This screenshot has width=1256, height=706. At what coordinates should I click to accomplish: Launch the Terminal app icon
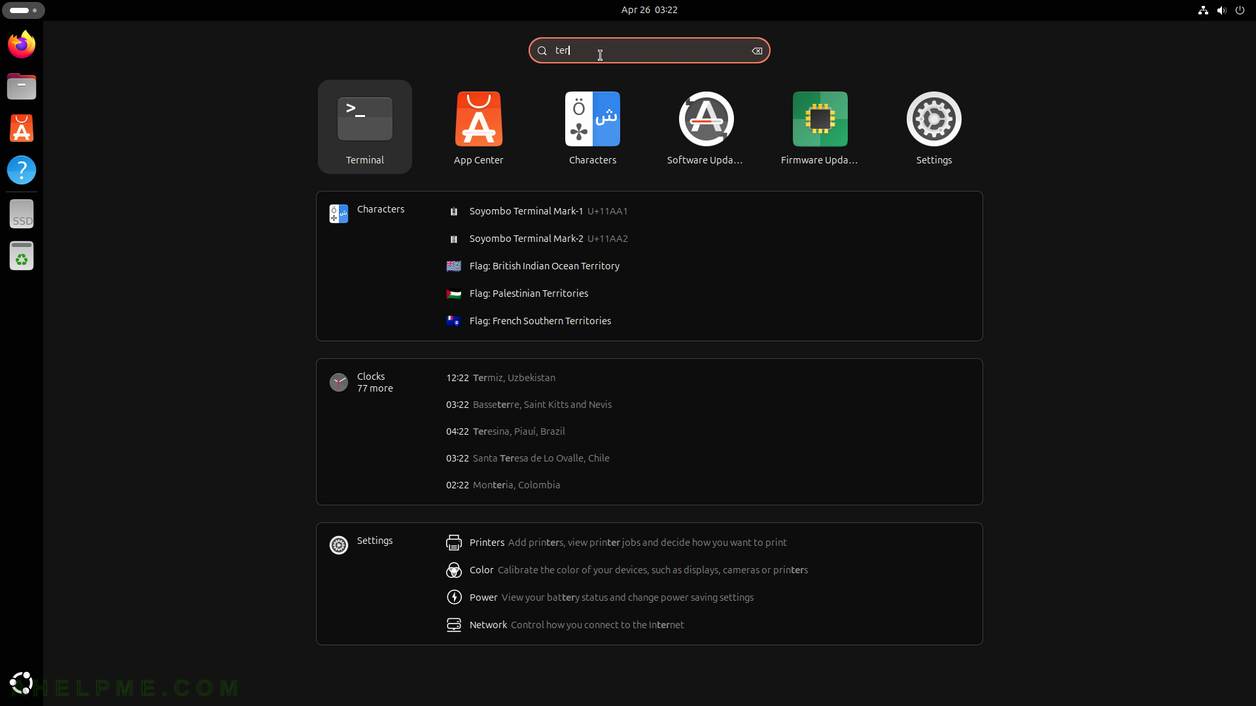tap(365, 127)
